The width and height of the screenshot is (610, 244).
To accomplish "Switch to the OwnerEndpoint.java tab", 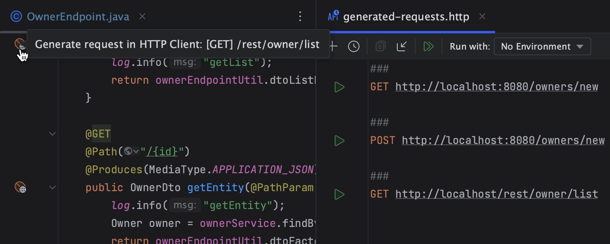I will [77, 17].
